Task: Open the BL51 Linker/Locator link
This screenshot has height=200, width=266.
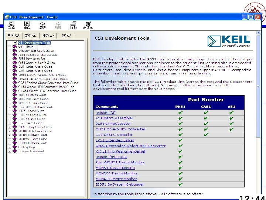Action: 113,124
